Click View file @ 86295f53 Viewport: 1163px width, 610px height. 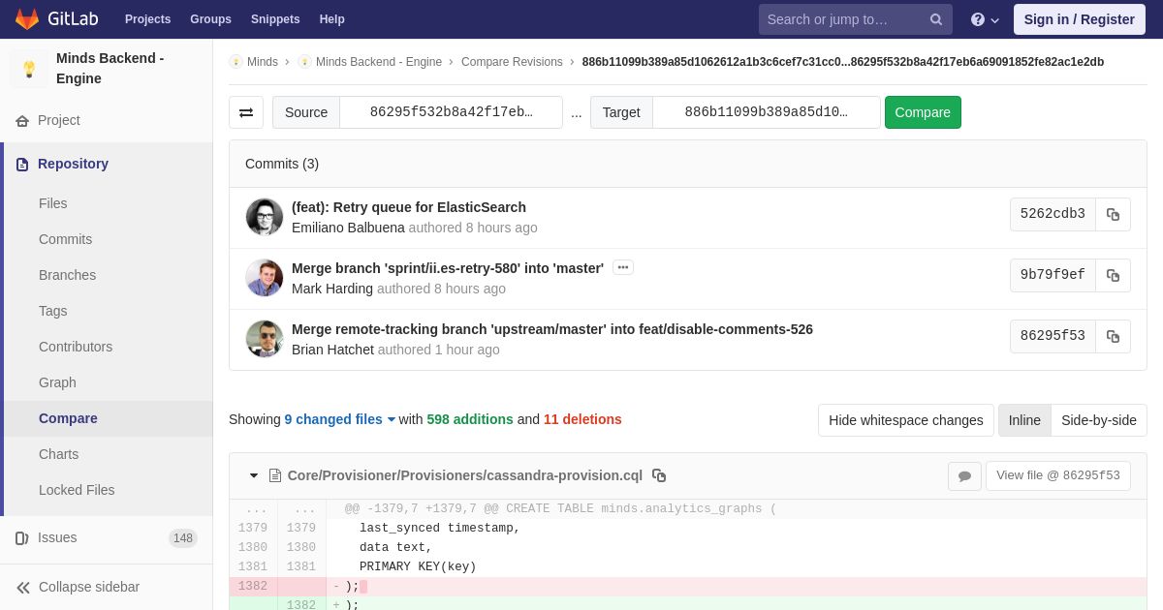(1058, 475)
